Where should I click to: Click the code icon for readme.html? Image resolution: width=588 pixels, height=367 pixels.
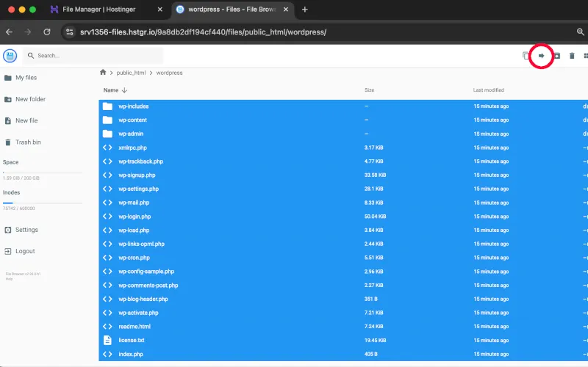point(107,327)
